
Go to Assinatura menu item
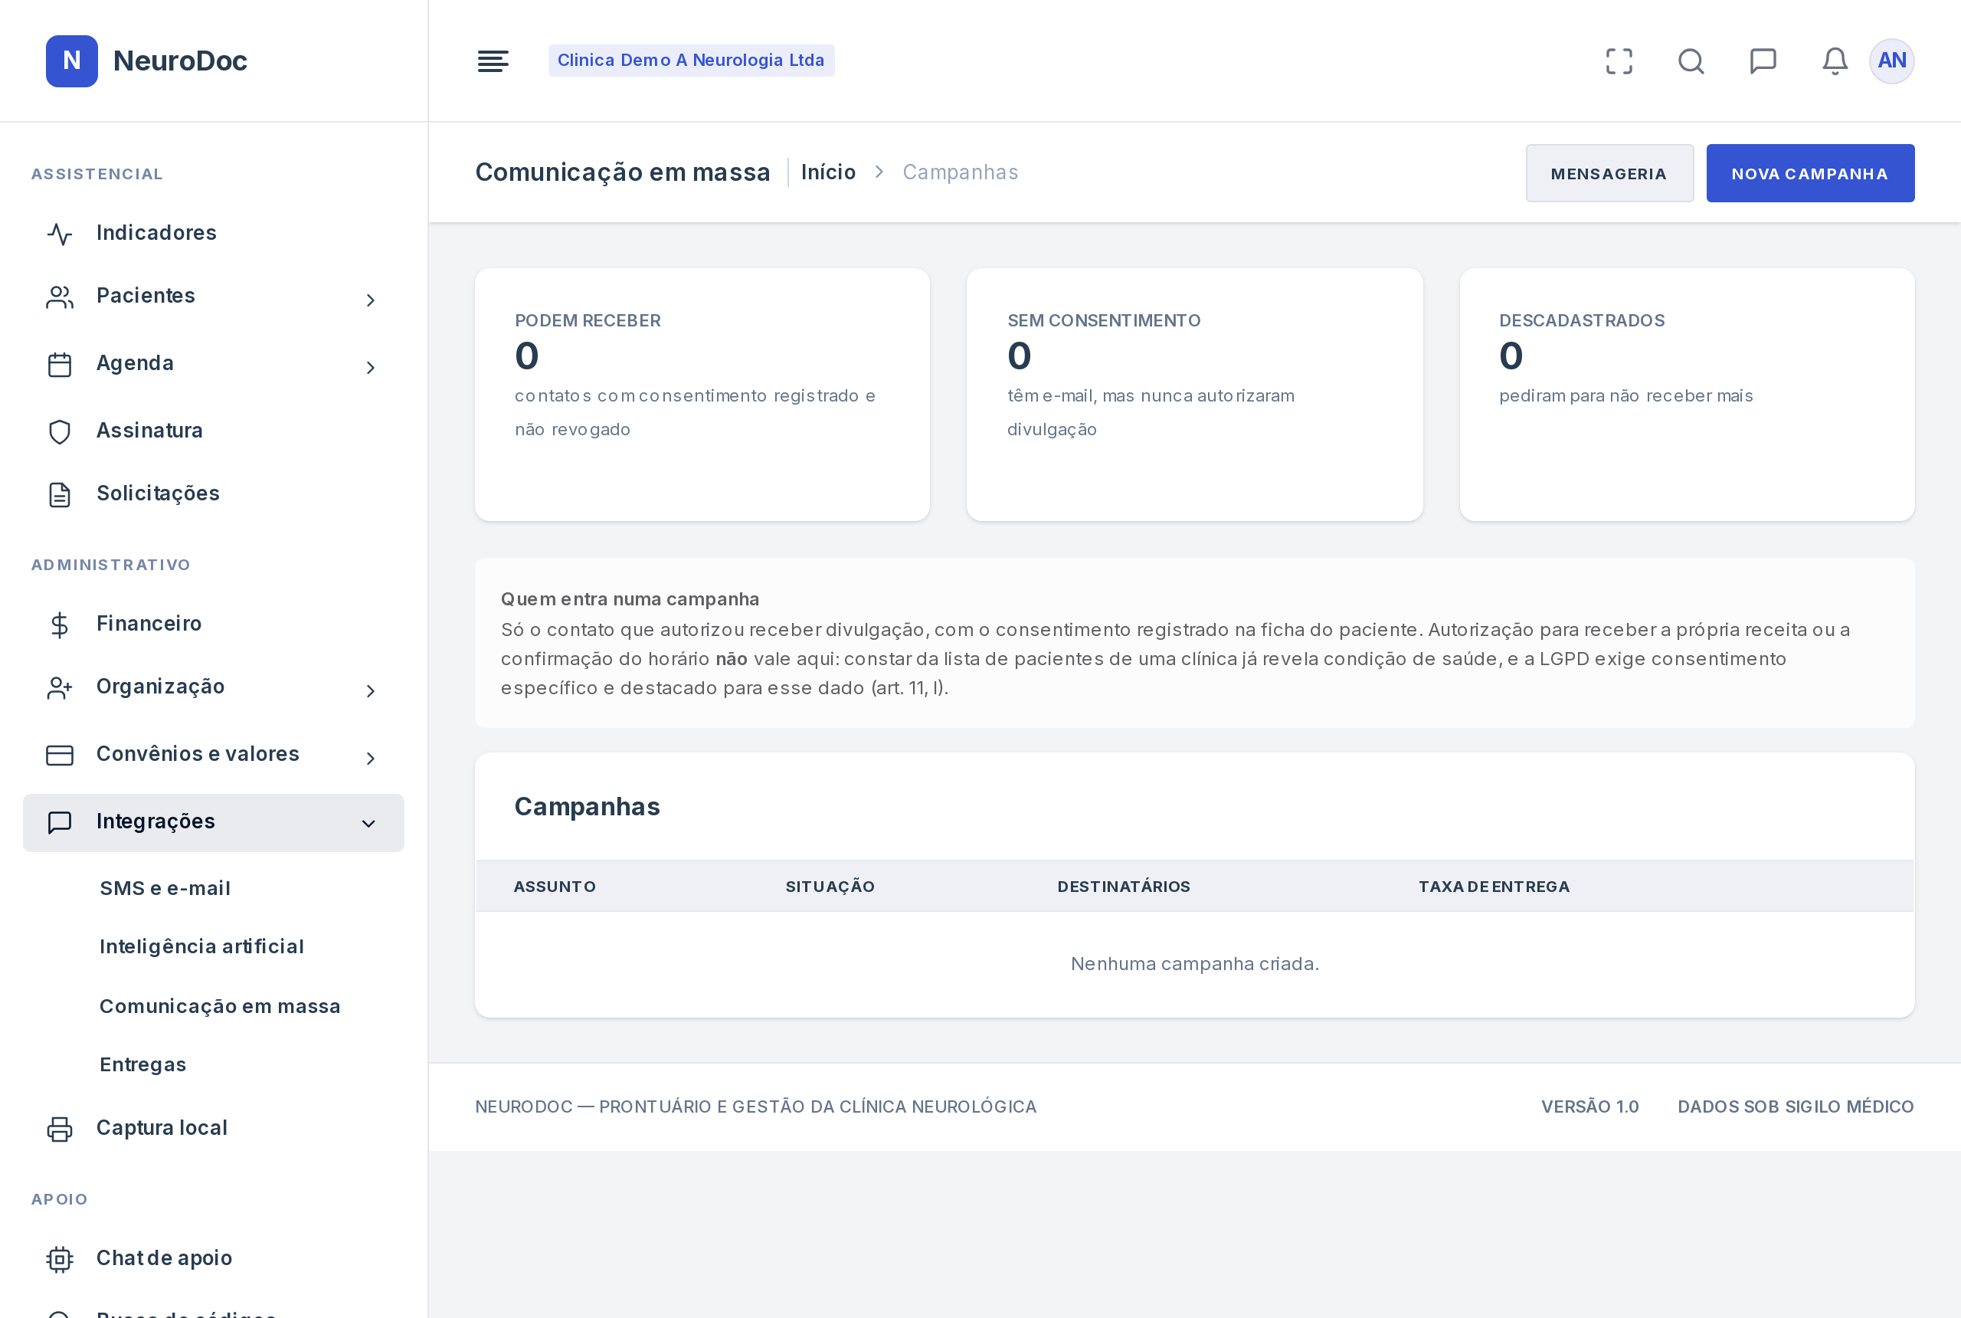click(x=214, y=431)
